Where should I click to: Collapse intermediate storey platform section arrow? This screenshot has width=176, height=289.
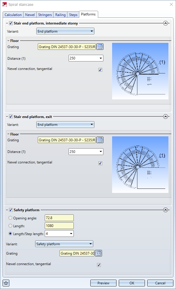(x=166, y=23)
